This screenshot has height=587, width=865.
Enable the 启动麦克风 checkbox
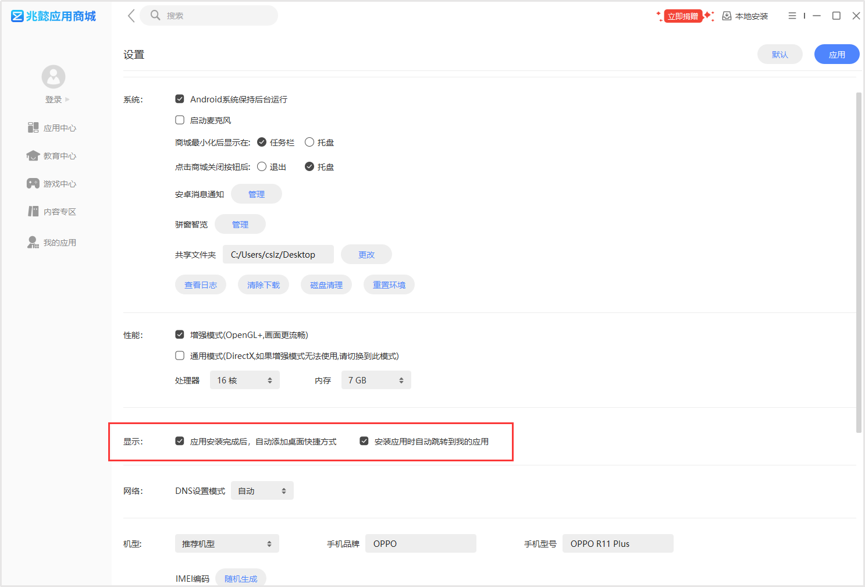[x=180, y=120]
